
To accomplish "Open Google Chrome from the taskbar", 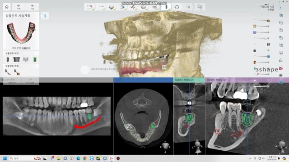I will tap(85, 158).
